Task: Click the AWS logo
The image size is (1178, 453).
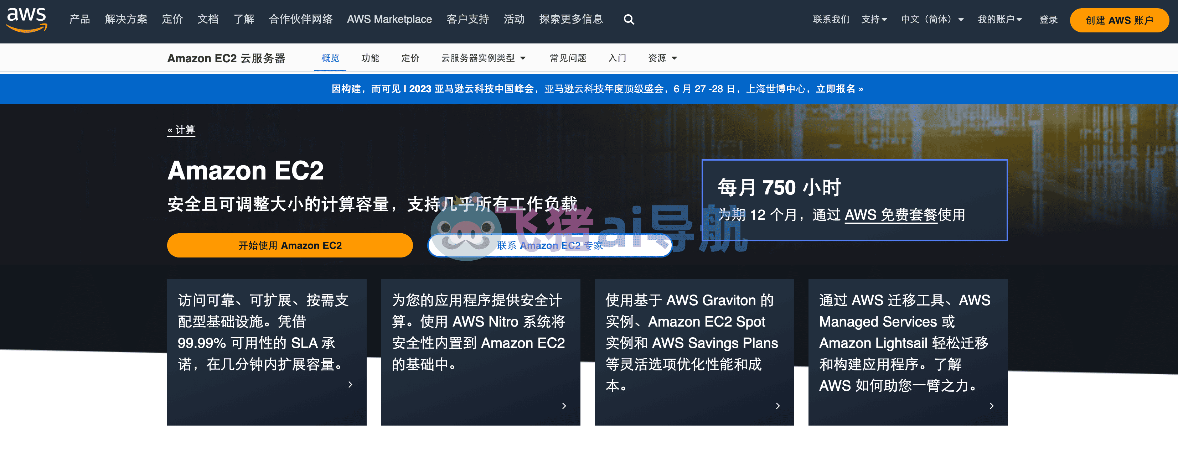Action: coord(27,20)
